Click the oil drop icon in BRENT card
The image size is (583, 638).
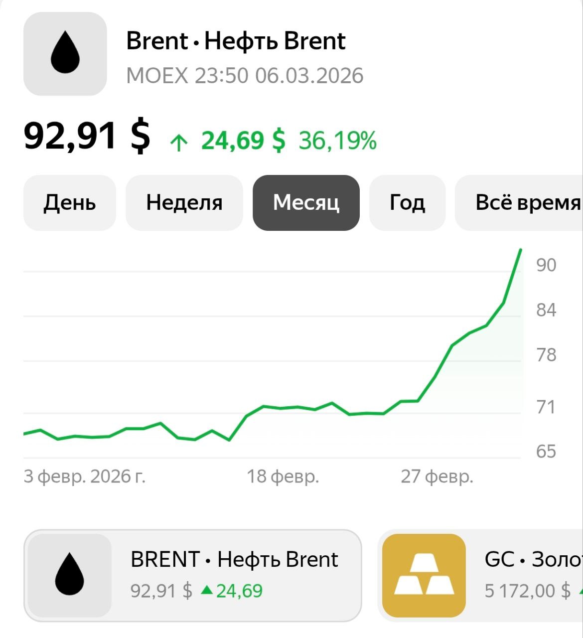pyautogui.click(x=69, y=575)
